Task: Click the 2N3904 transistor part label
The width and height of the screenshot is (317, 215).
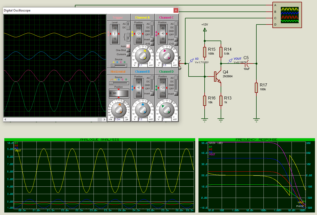Action: [228, 76]
